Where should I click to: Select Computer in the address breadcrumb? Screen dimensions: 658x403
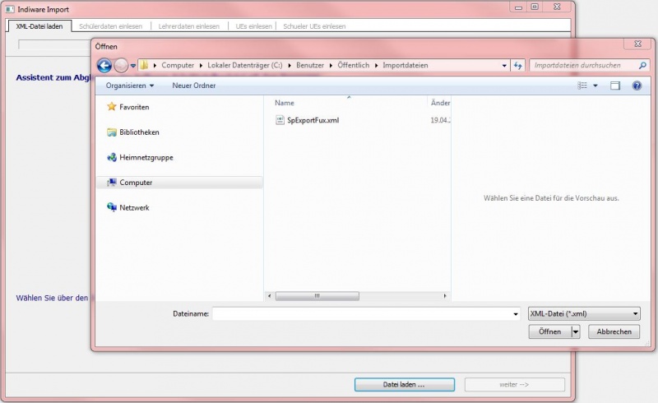pyautogui.click(x=178, y=66)
